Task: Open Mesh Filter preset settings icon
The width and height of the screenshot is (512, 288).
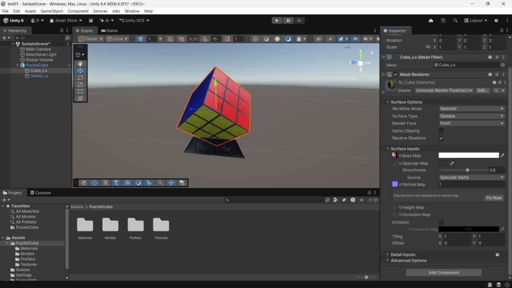Action: click(x=496, y=57)
